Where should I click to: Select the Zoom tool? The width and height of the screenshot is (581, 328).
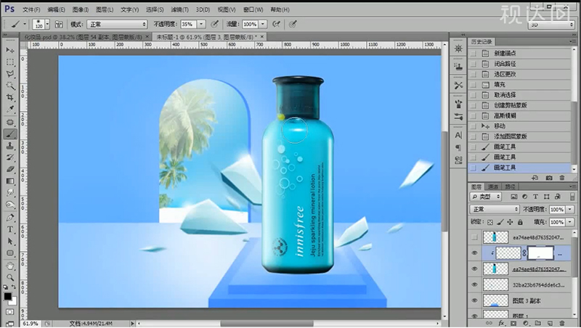click(10, 278)
